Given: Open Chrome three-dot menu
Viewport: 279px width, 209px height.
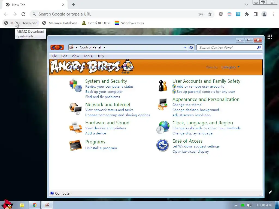Looking at the screenshot, I should click(x=273, y=14).
